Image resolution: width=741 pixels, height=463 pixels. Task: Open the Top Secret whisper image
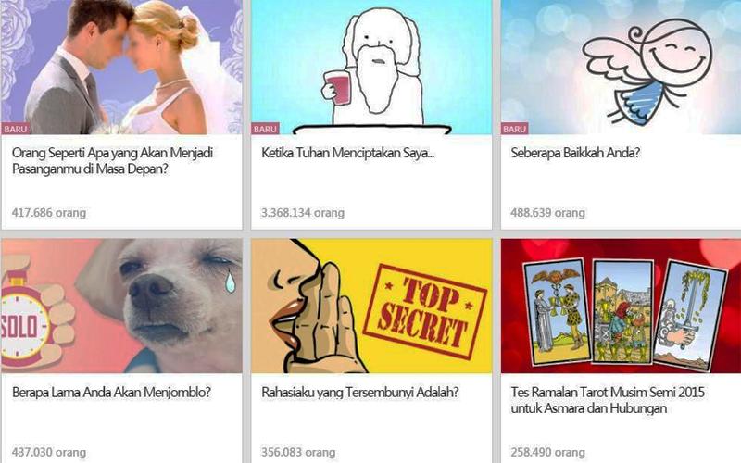[371, 306]
